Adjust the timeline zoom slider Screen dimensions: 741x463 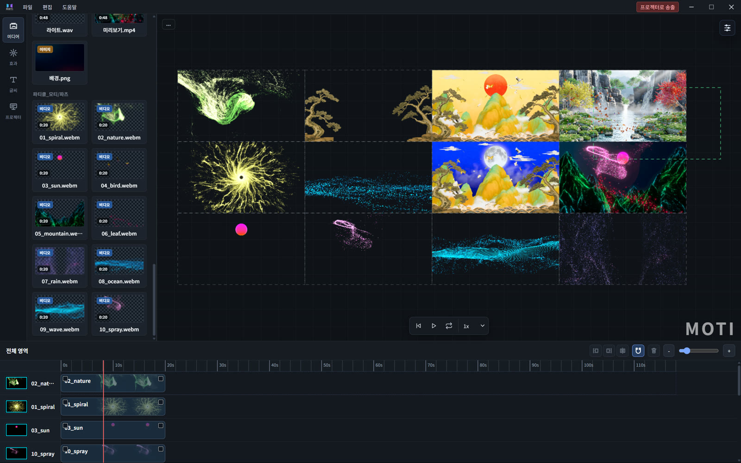coord(698,351)
